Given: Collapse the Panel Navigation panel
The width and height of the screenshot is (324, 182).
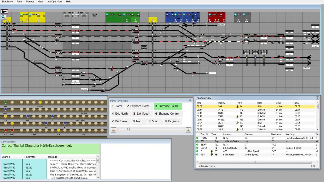Looking at the screenshot, I should coord(190,101).
